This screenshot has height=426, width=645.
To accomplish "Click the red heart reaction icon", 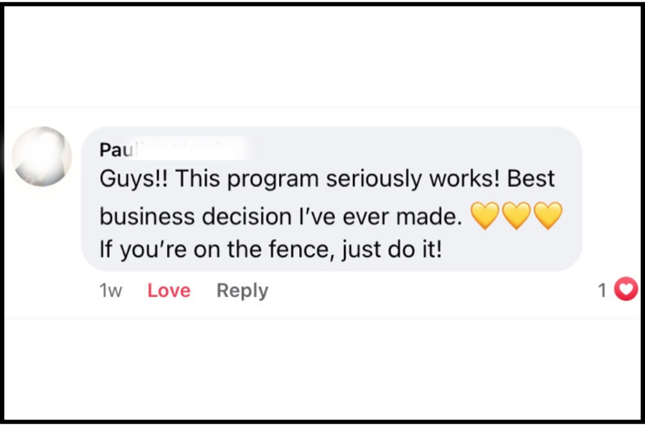I will pos(625,290).
